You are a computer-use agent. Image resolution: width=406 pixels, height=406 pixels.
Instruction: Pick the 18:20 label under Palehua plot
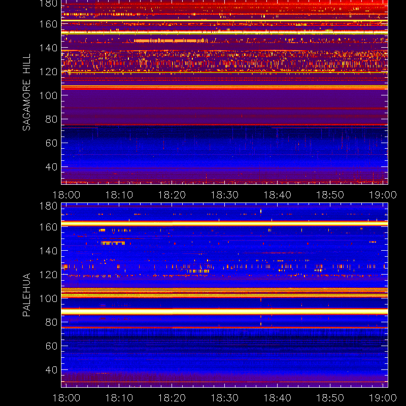(172, 398)
